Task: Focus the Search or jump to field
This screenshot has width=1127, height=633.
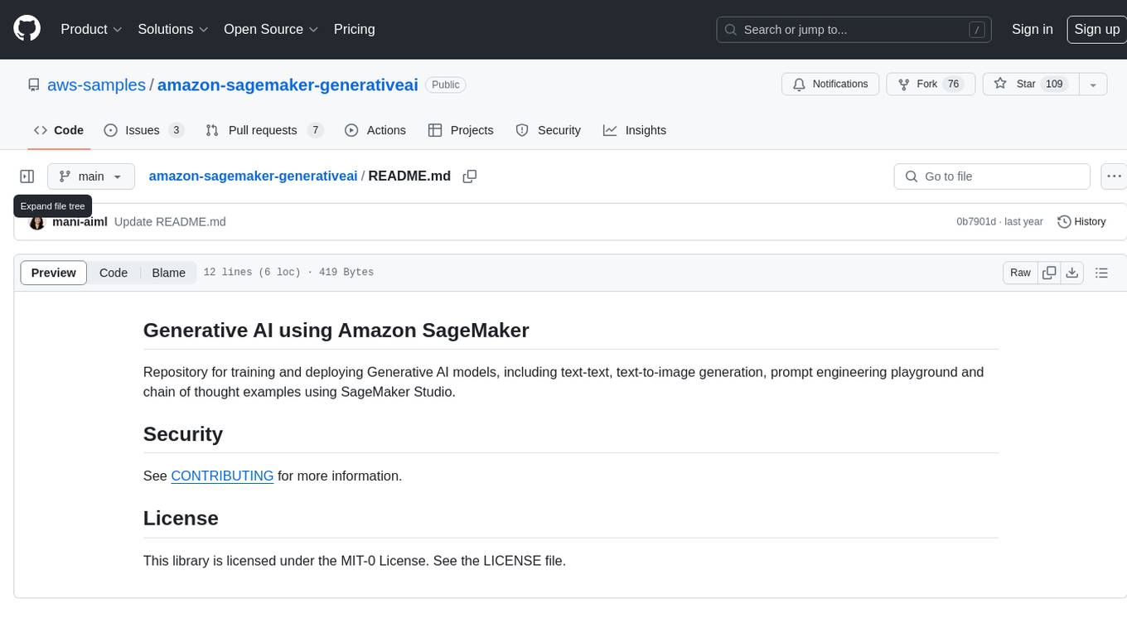Action: [854, 30]
